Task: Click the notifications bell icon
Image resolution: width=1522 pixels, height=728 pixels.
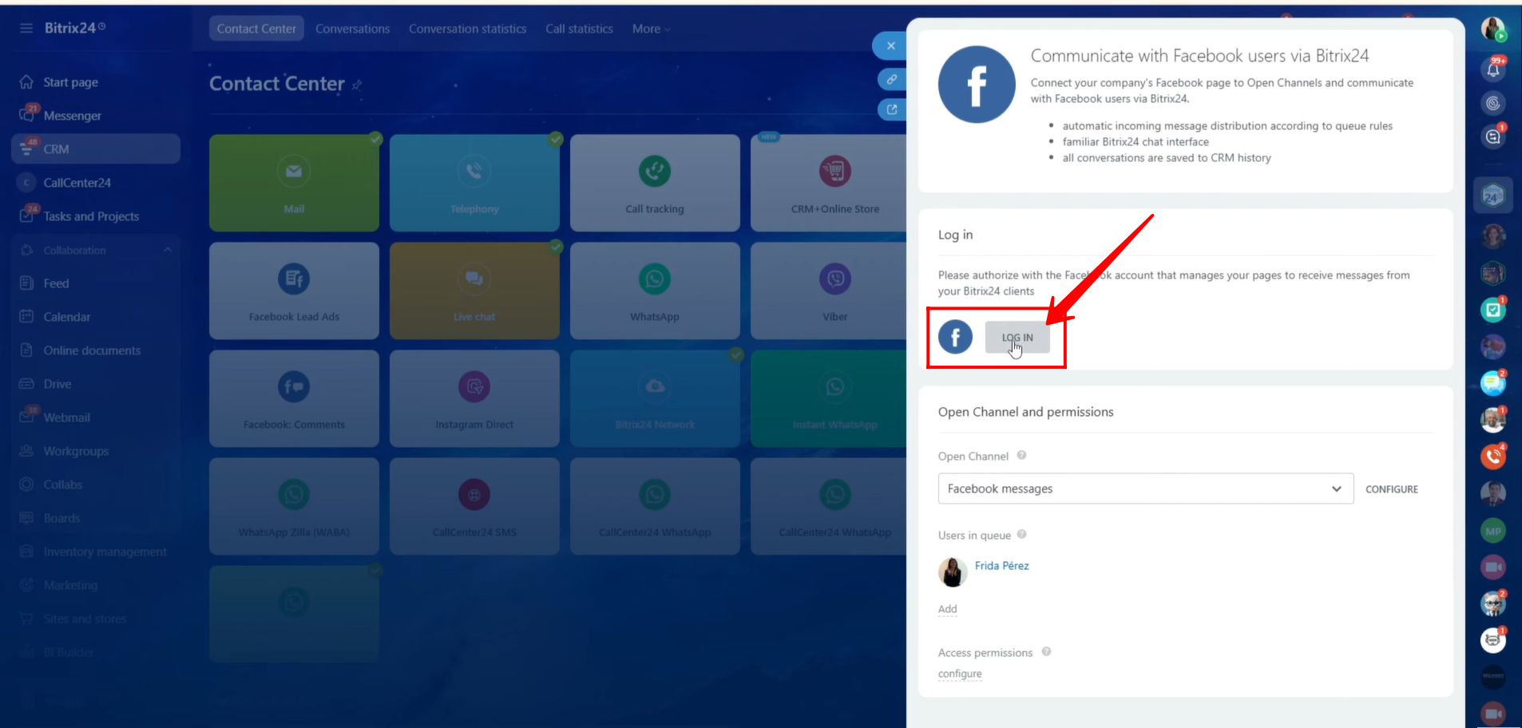Action: tap(1492, 69)
